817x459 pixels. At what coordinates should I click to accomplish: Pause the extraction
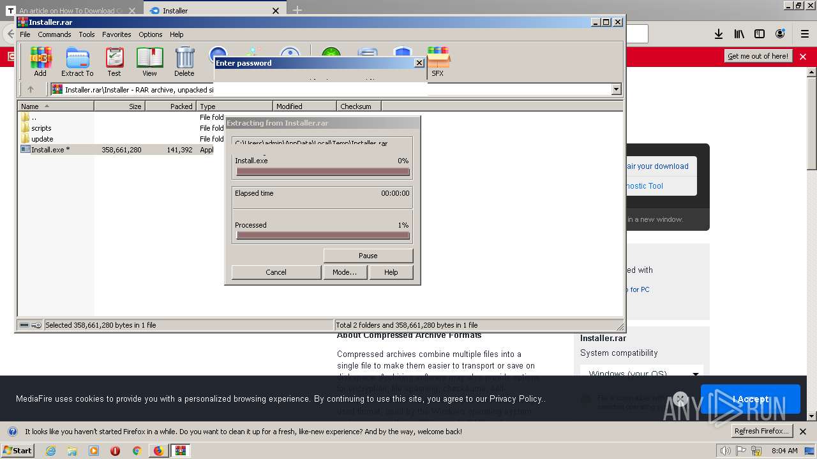click(368, 256)
